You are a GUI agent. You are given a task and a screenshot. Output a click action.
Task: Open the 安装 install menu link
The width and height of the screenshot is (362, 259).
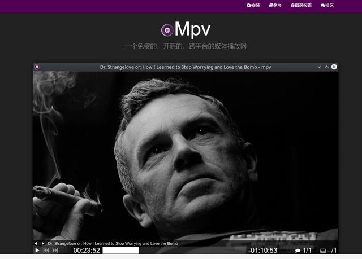253,5
